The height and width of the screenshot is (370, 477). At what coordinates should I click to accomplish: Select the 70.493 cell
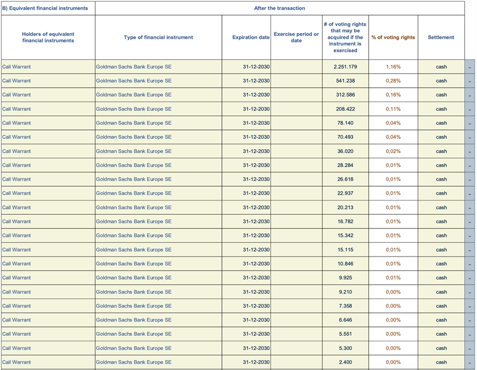click(x=345, y=137)
